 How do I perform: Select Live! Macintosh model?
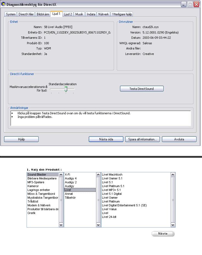pyautogui.click(x=136, y=174)
